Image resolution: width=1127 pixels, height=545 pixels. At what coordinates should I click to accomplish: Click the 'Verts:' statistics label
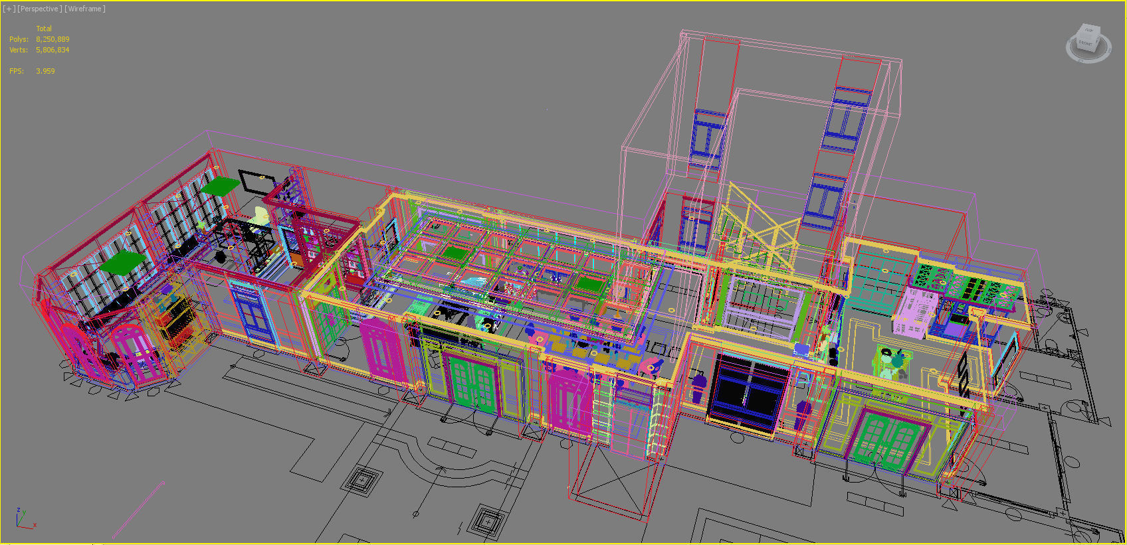point(19,50)
